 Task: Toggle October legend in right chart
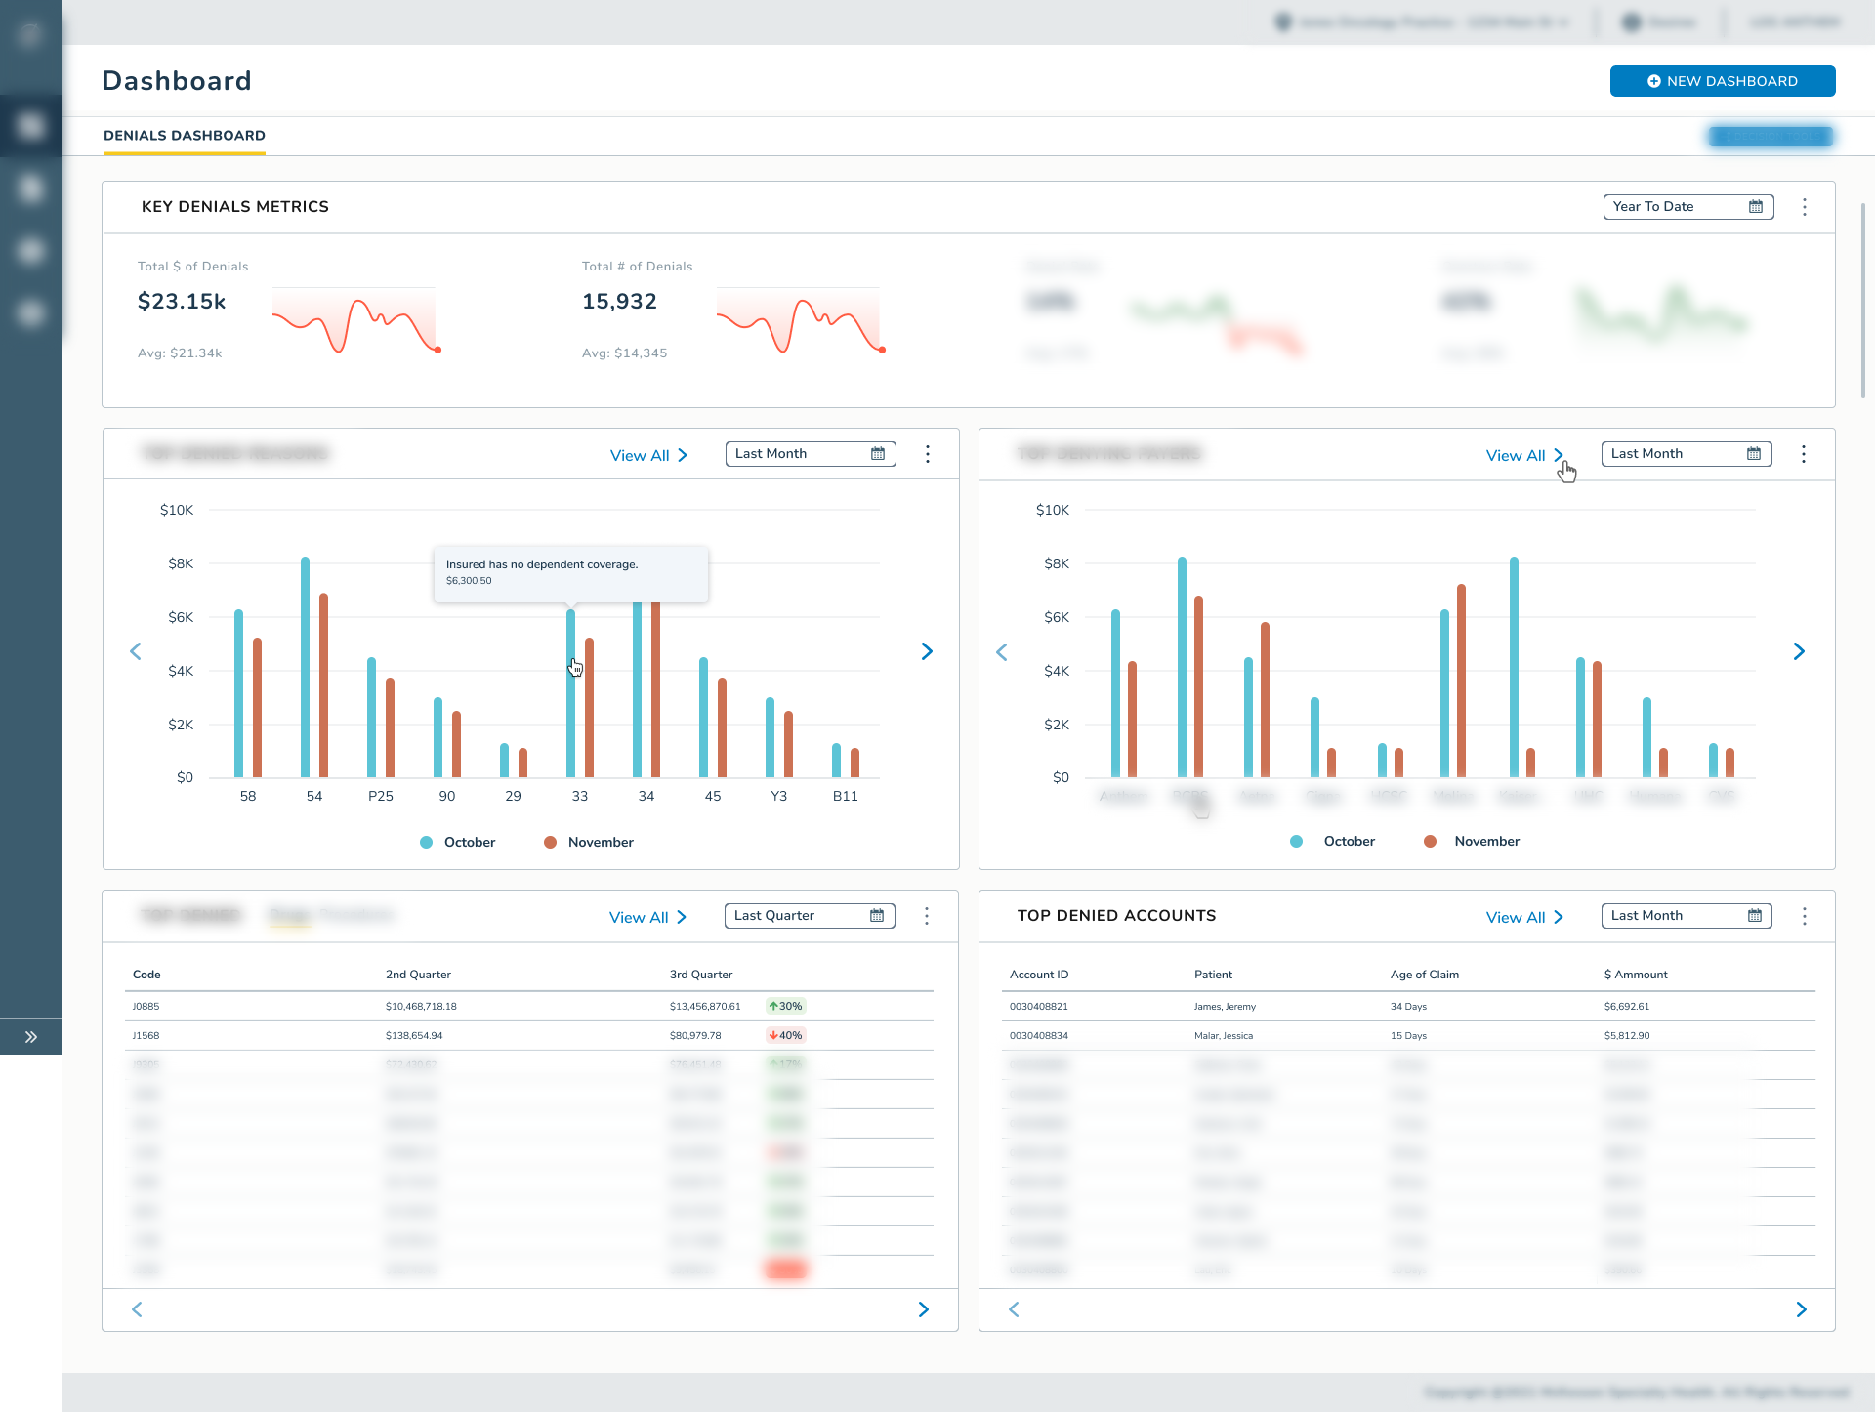(x=1332, y=841)
